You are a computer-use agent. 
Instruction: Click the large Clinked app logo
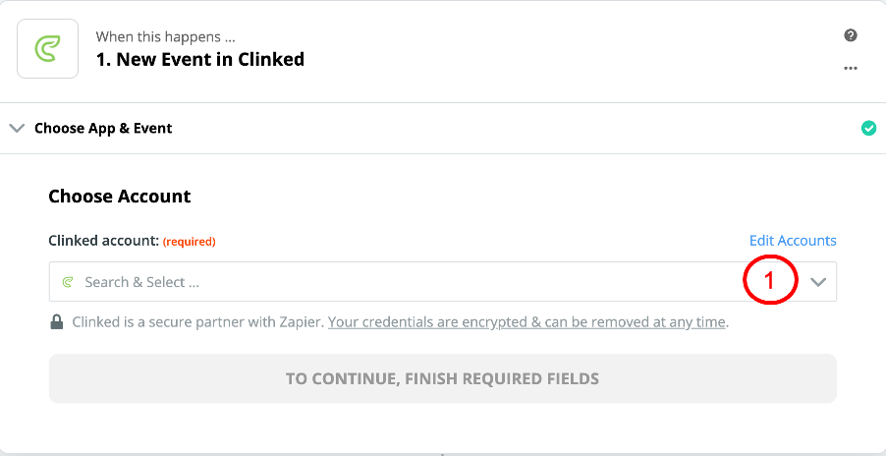coord(47,48)
